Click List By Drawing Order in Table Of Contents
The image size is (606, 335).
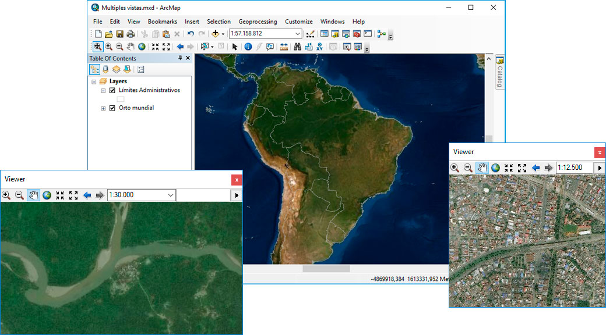pos(95,69)
